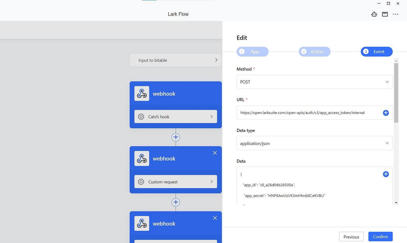Screen dimensions: 407x243
Task: Insert a variable into the URL field
Action: (x=386, y=113)
